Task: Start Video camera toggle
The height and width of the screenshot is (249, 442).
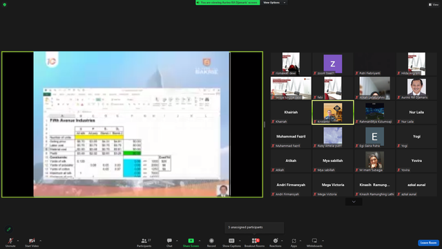Action: 32,242
